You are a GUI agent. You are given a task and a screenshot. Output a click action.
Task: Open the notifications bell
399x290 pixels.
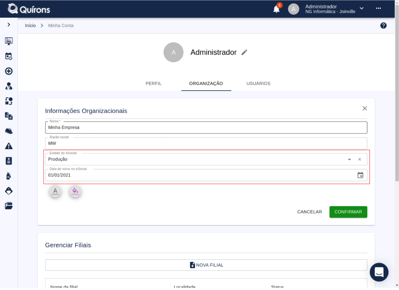(276, 9)
